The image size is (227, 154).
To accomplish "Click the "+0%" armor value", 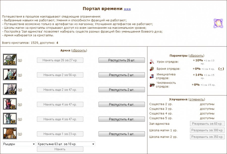I will pyautogui.click(x=196, y=69).
